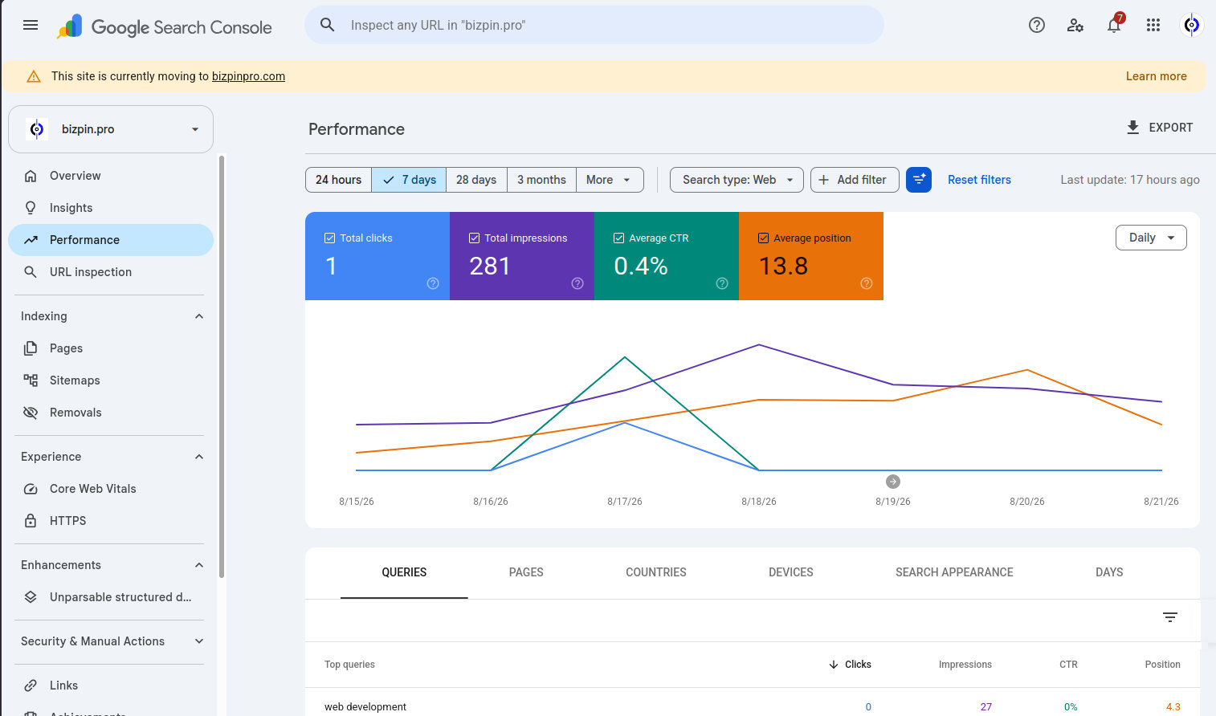Switch to the Devices tab
1216x716 pixels.
[791, 572]
